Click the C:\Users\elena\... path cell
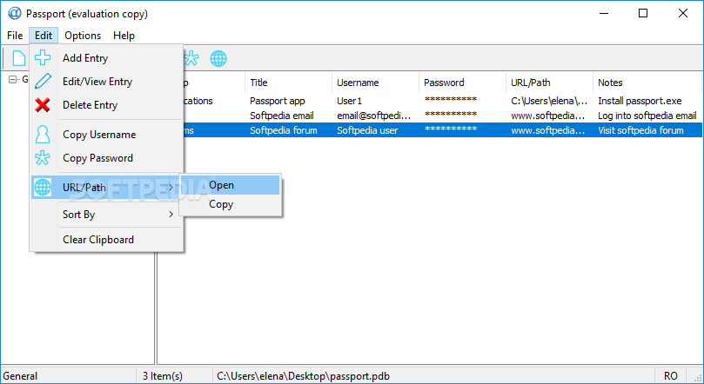The width and height of the screenshot is (704, 384). (549, 101)
